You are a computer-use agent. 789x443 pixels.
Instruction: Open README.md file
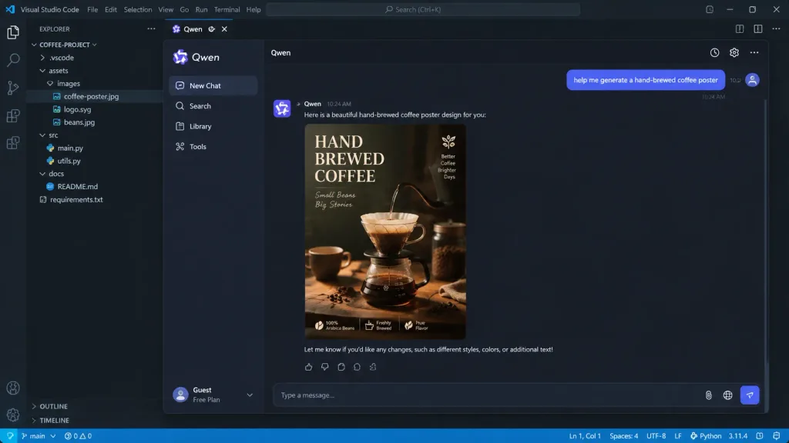(x=77, y=186)
